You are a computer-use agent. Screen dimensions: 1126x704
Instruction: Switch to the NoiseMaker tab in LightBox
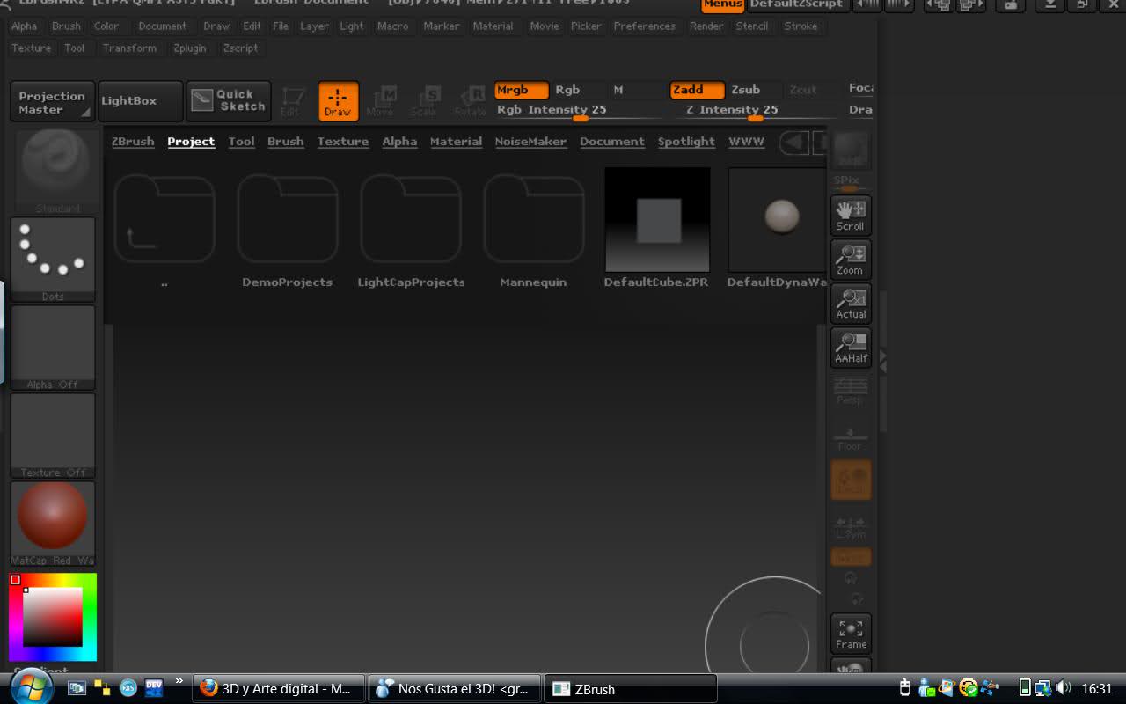(x=530, y=142)
